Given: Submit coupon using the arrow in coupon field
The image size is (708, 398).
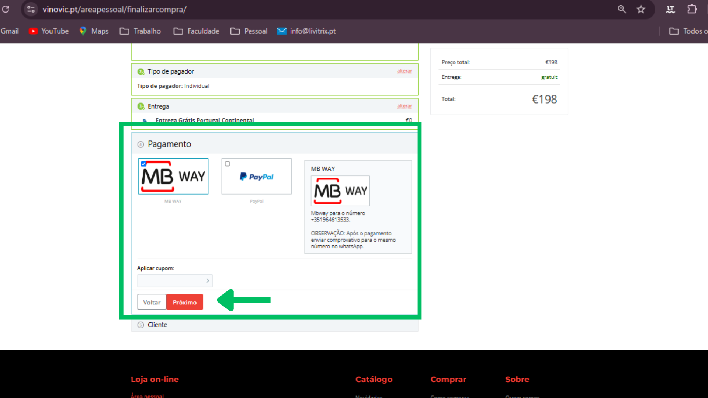Looking at the screenshot, I should pyautogui.click(x=208, y=281).
